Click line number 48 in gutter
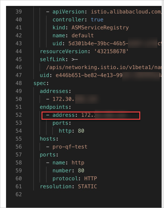The height and width of the screenshot is (208, 164). (19, 83)
